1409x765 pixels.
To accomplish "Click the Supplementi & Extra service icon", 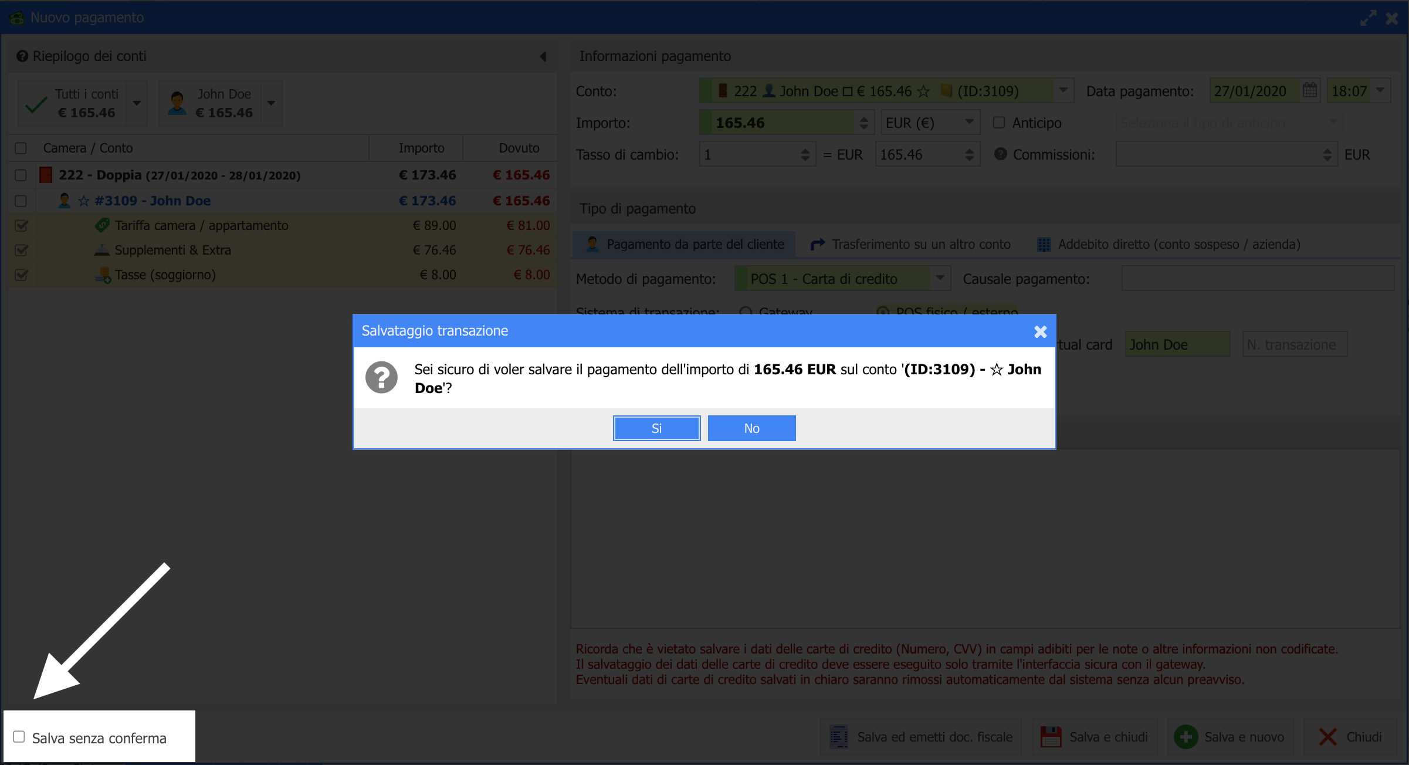I will tap(102, 250).
